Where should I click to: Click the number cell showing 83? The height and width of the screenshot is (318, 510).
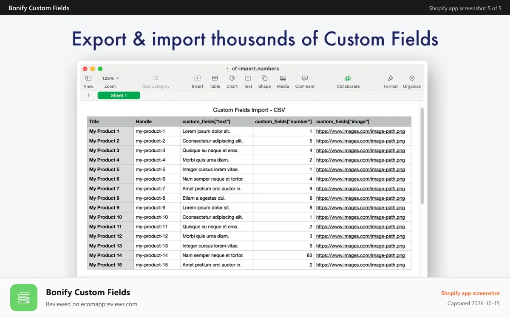tap(283, 255)
